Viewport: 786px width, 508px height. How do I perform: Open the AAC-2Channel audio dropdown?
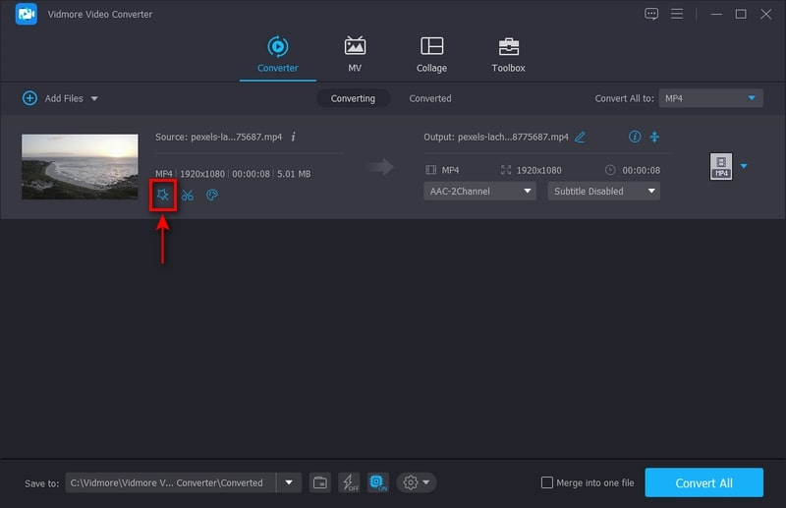click(480, 192)
